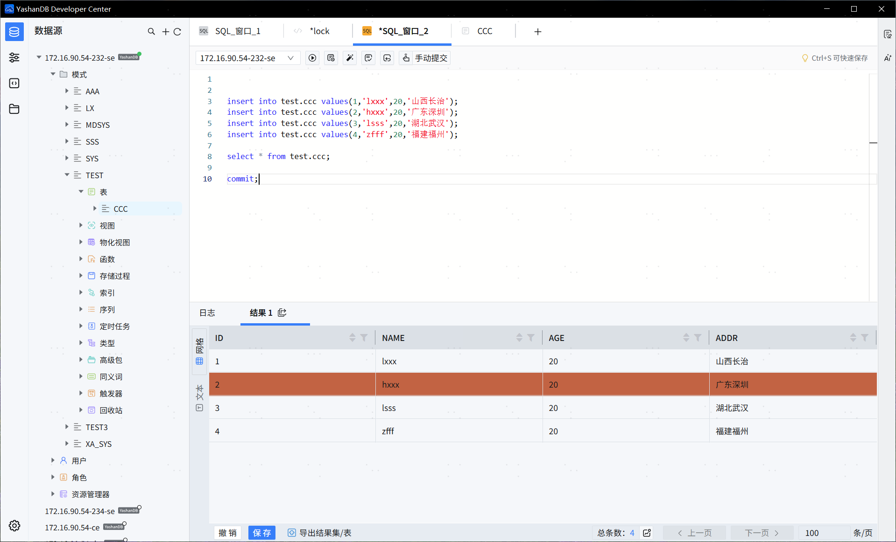This screenshot has height=542, width=896.
Task: Open settings gear in left sidebar
Action: [14, 526]
